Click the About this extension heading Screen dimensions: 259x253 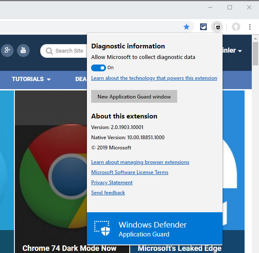coord(124,116)
